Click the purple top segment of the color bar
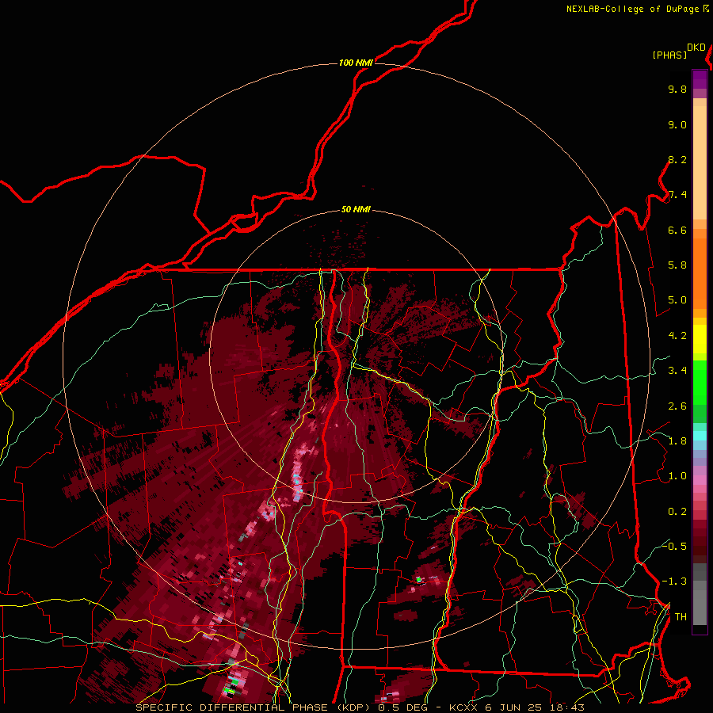 [700, 79]
